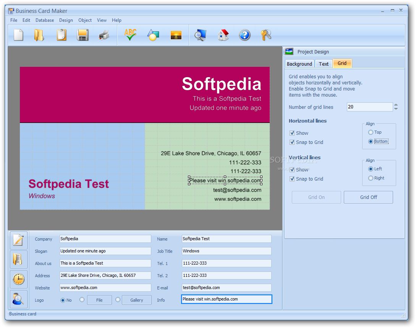Screen dimensions: 416x328
Task: Click the Job Title input field
Action: (227, 251)
